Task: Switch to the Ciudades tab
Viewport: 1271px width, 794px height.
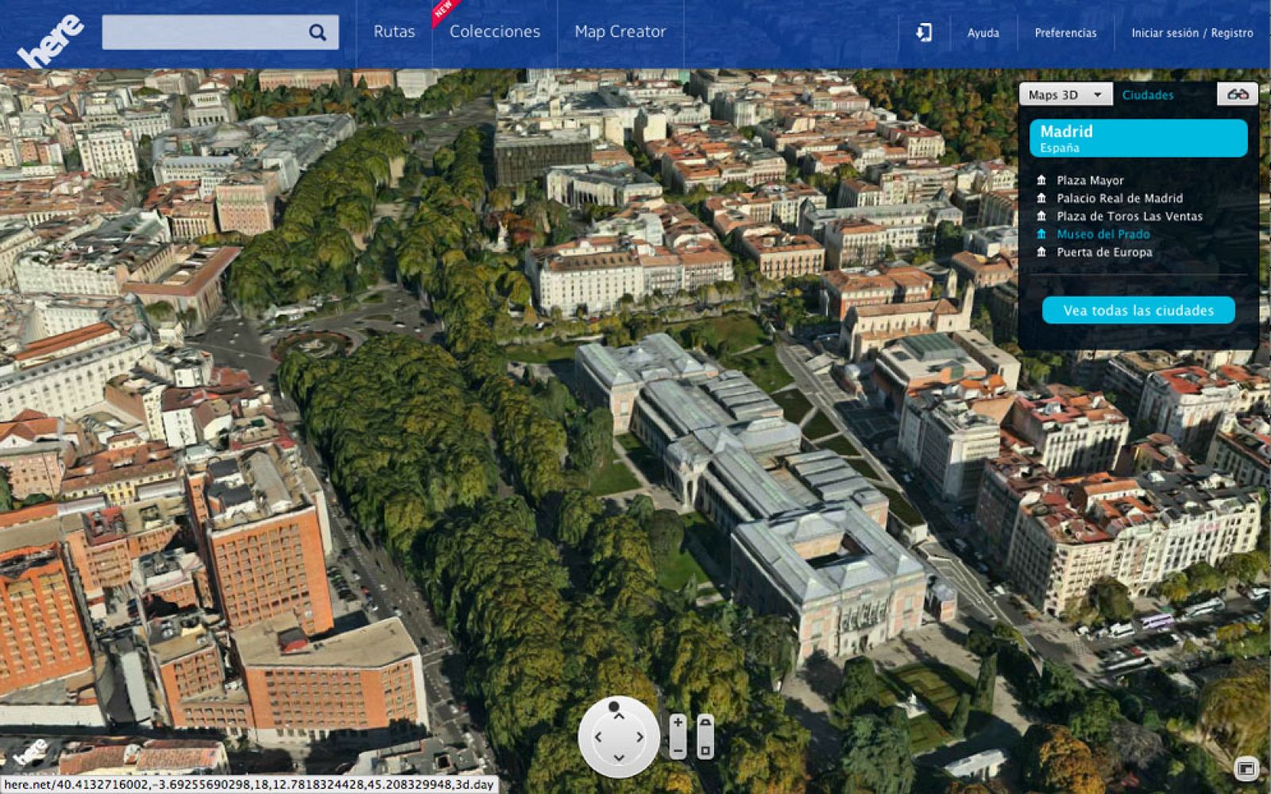Action: tap(1148, 94)
